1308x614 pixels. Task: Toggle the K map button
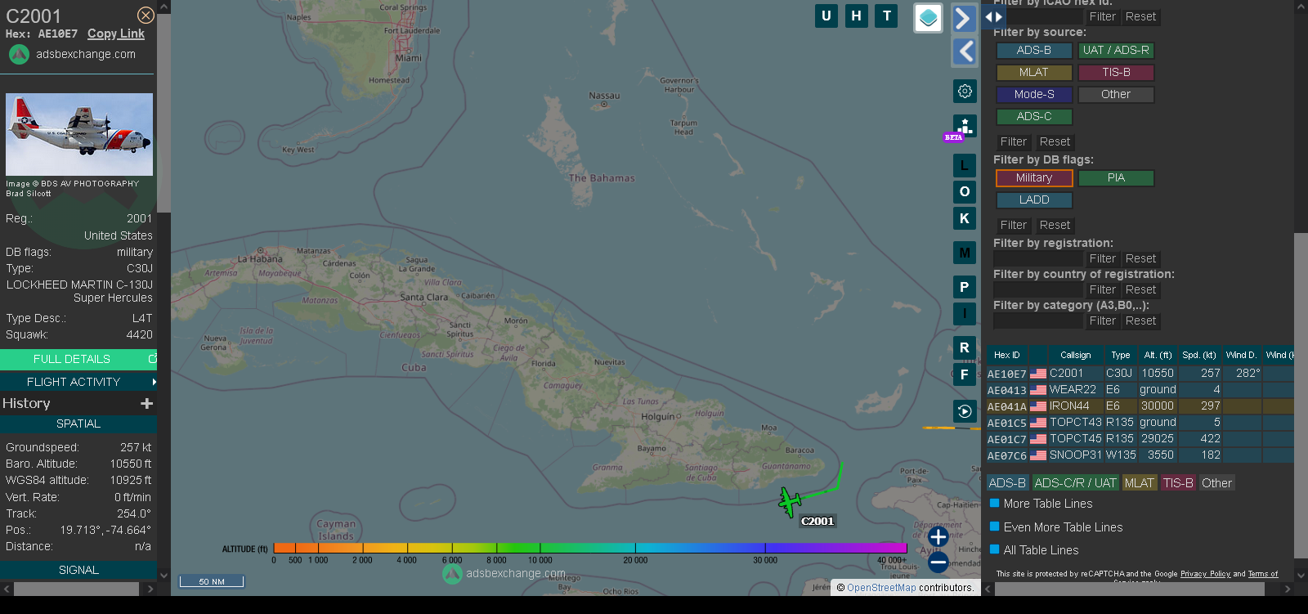[x=965, y=218]
